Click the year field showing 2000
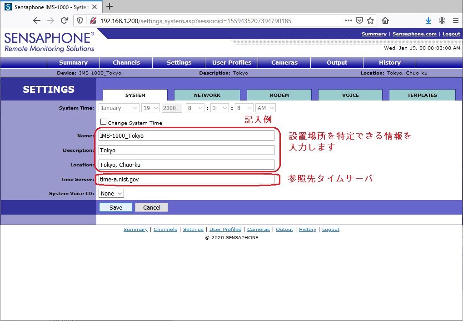463x321 pixels. [x=172, y=108]
